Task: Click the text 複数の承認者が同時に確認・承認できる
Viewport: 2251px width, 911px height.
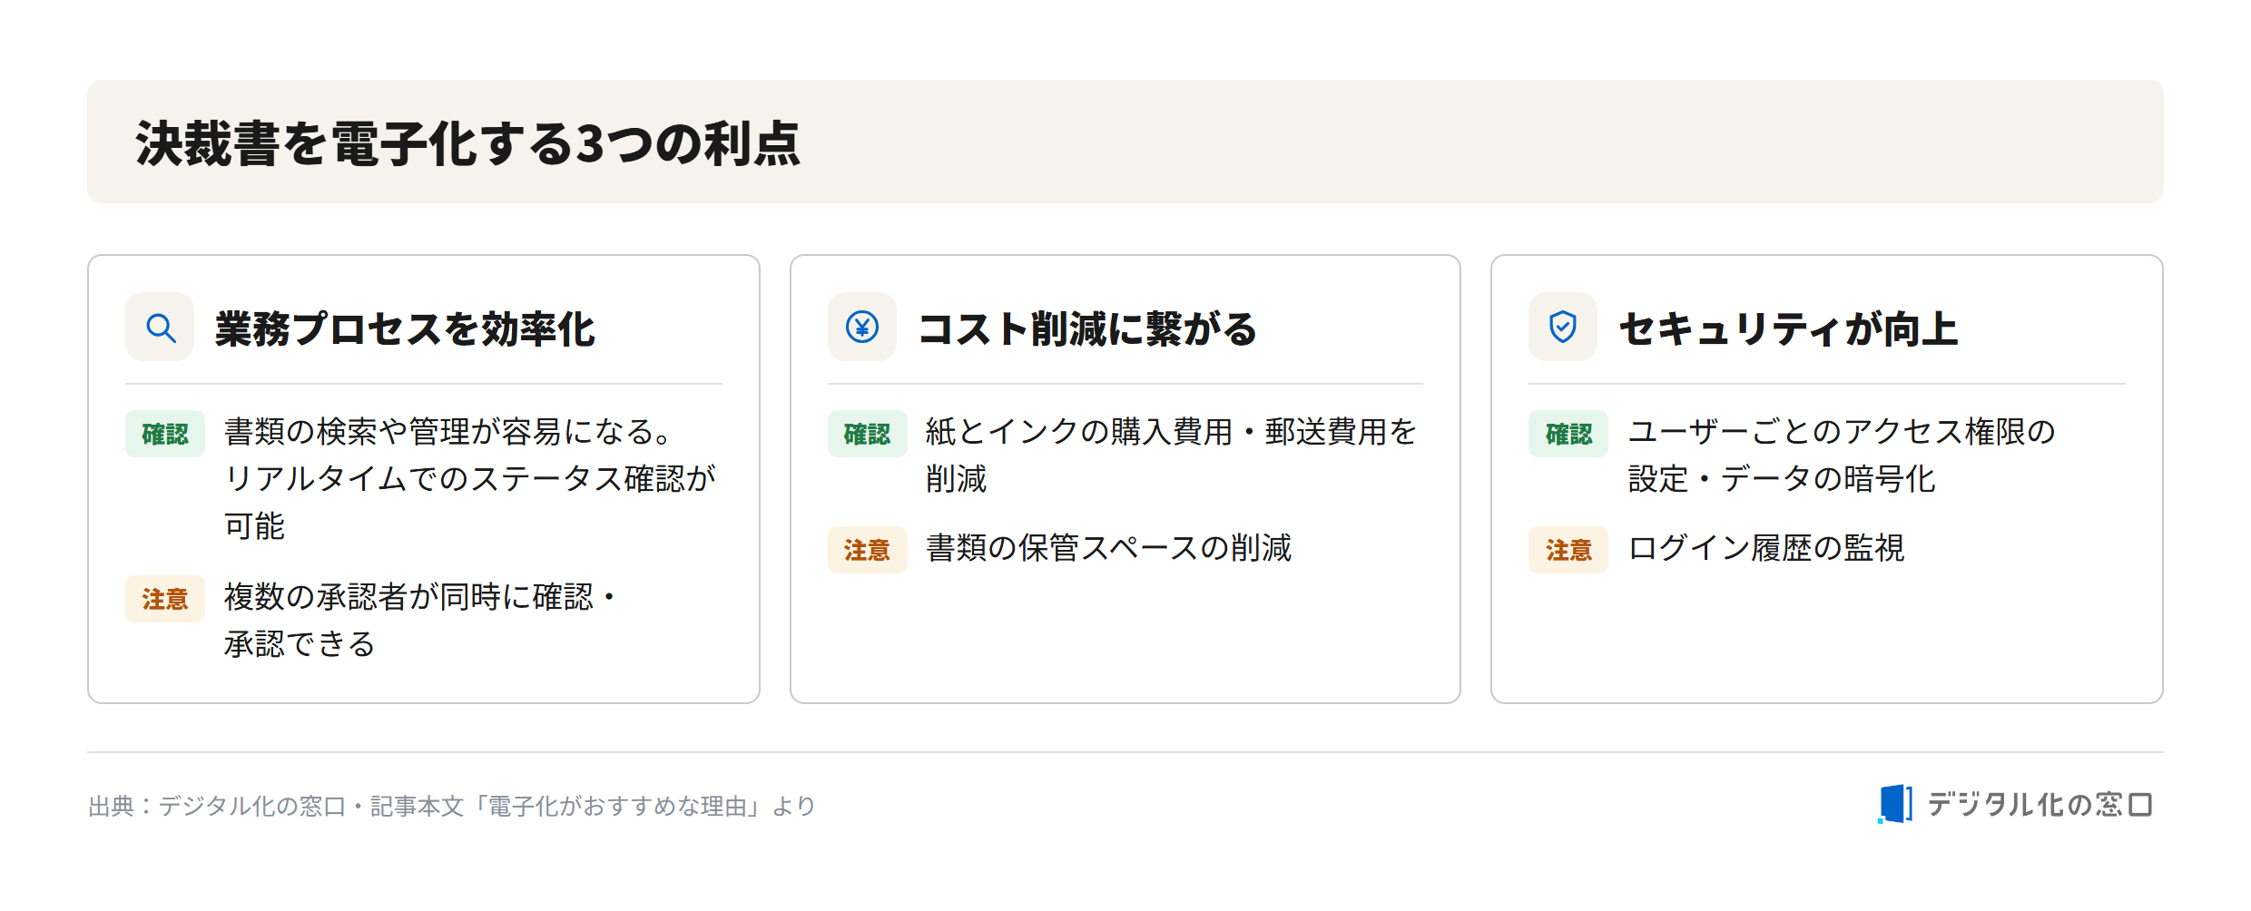Action: pos(421,621)
